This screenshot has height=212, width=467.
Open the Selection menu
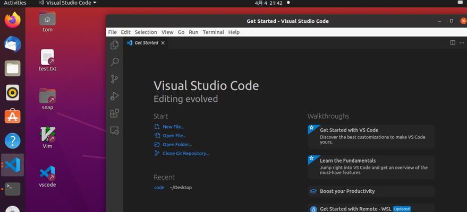(146, 32)
